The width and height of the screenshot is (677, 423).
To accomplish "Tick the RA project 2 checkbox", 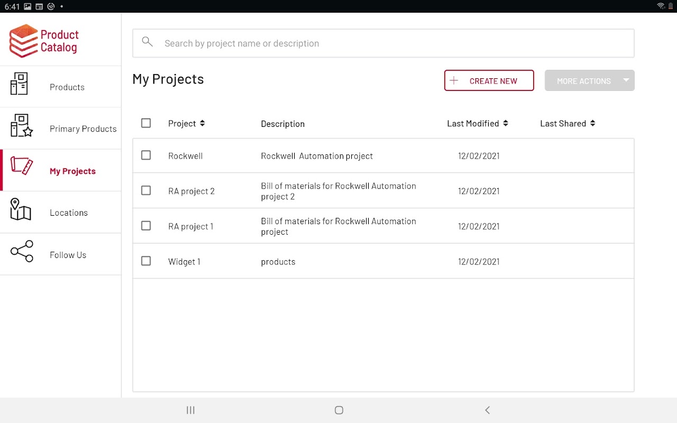I will coord(146,190).
